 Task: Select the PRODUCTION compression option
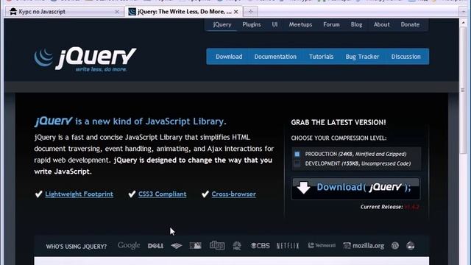click(297, 154)
